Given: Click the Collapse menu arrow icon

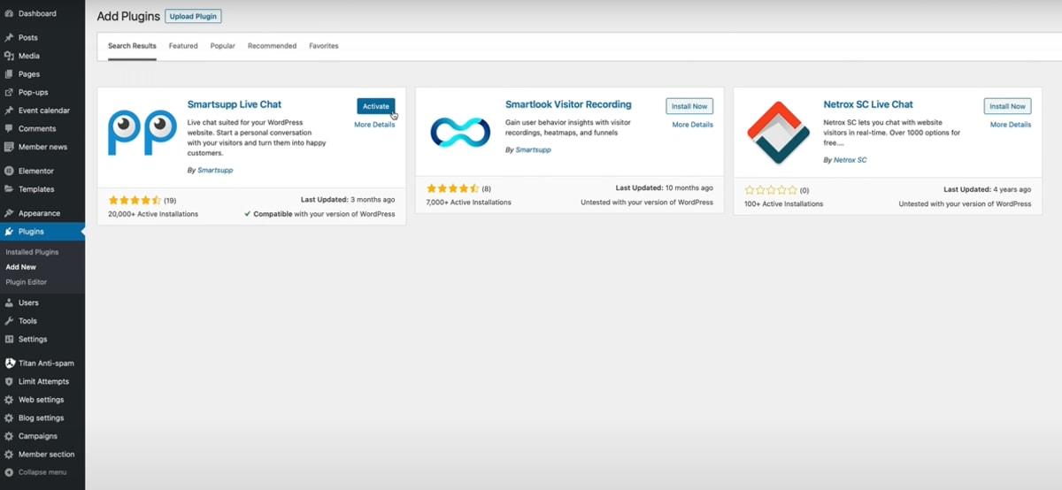Looking at the screenshot, I should click(9, 472).
